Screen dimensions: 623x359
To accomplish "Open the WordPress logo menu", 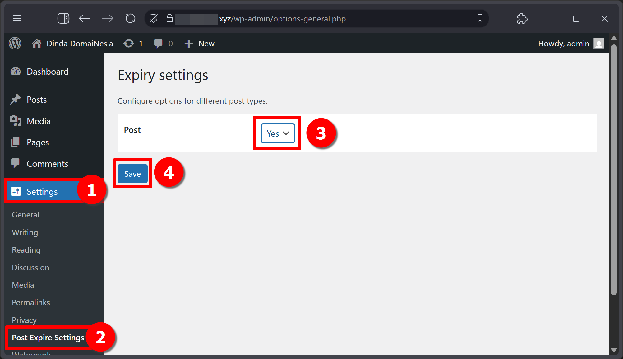I will pos(15,44).
